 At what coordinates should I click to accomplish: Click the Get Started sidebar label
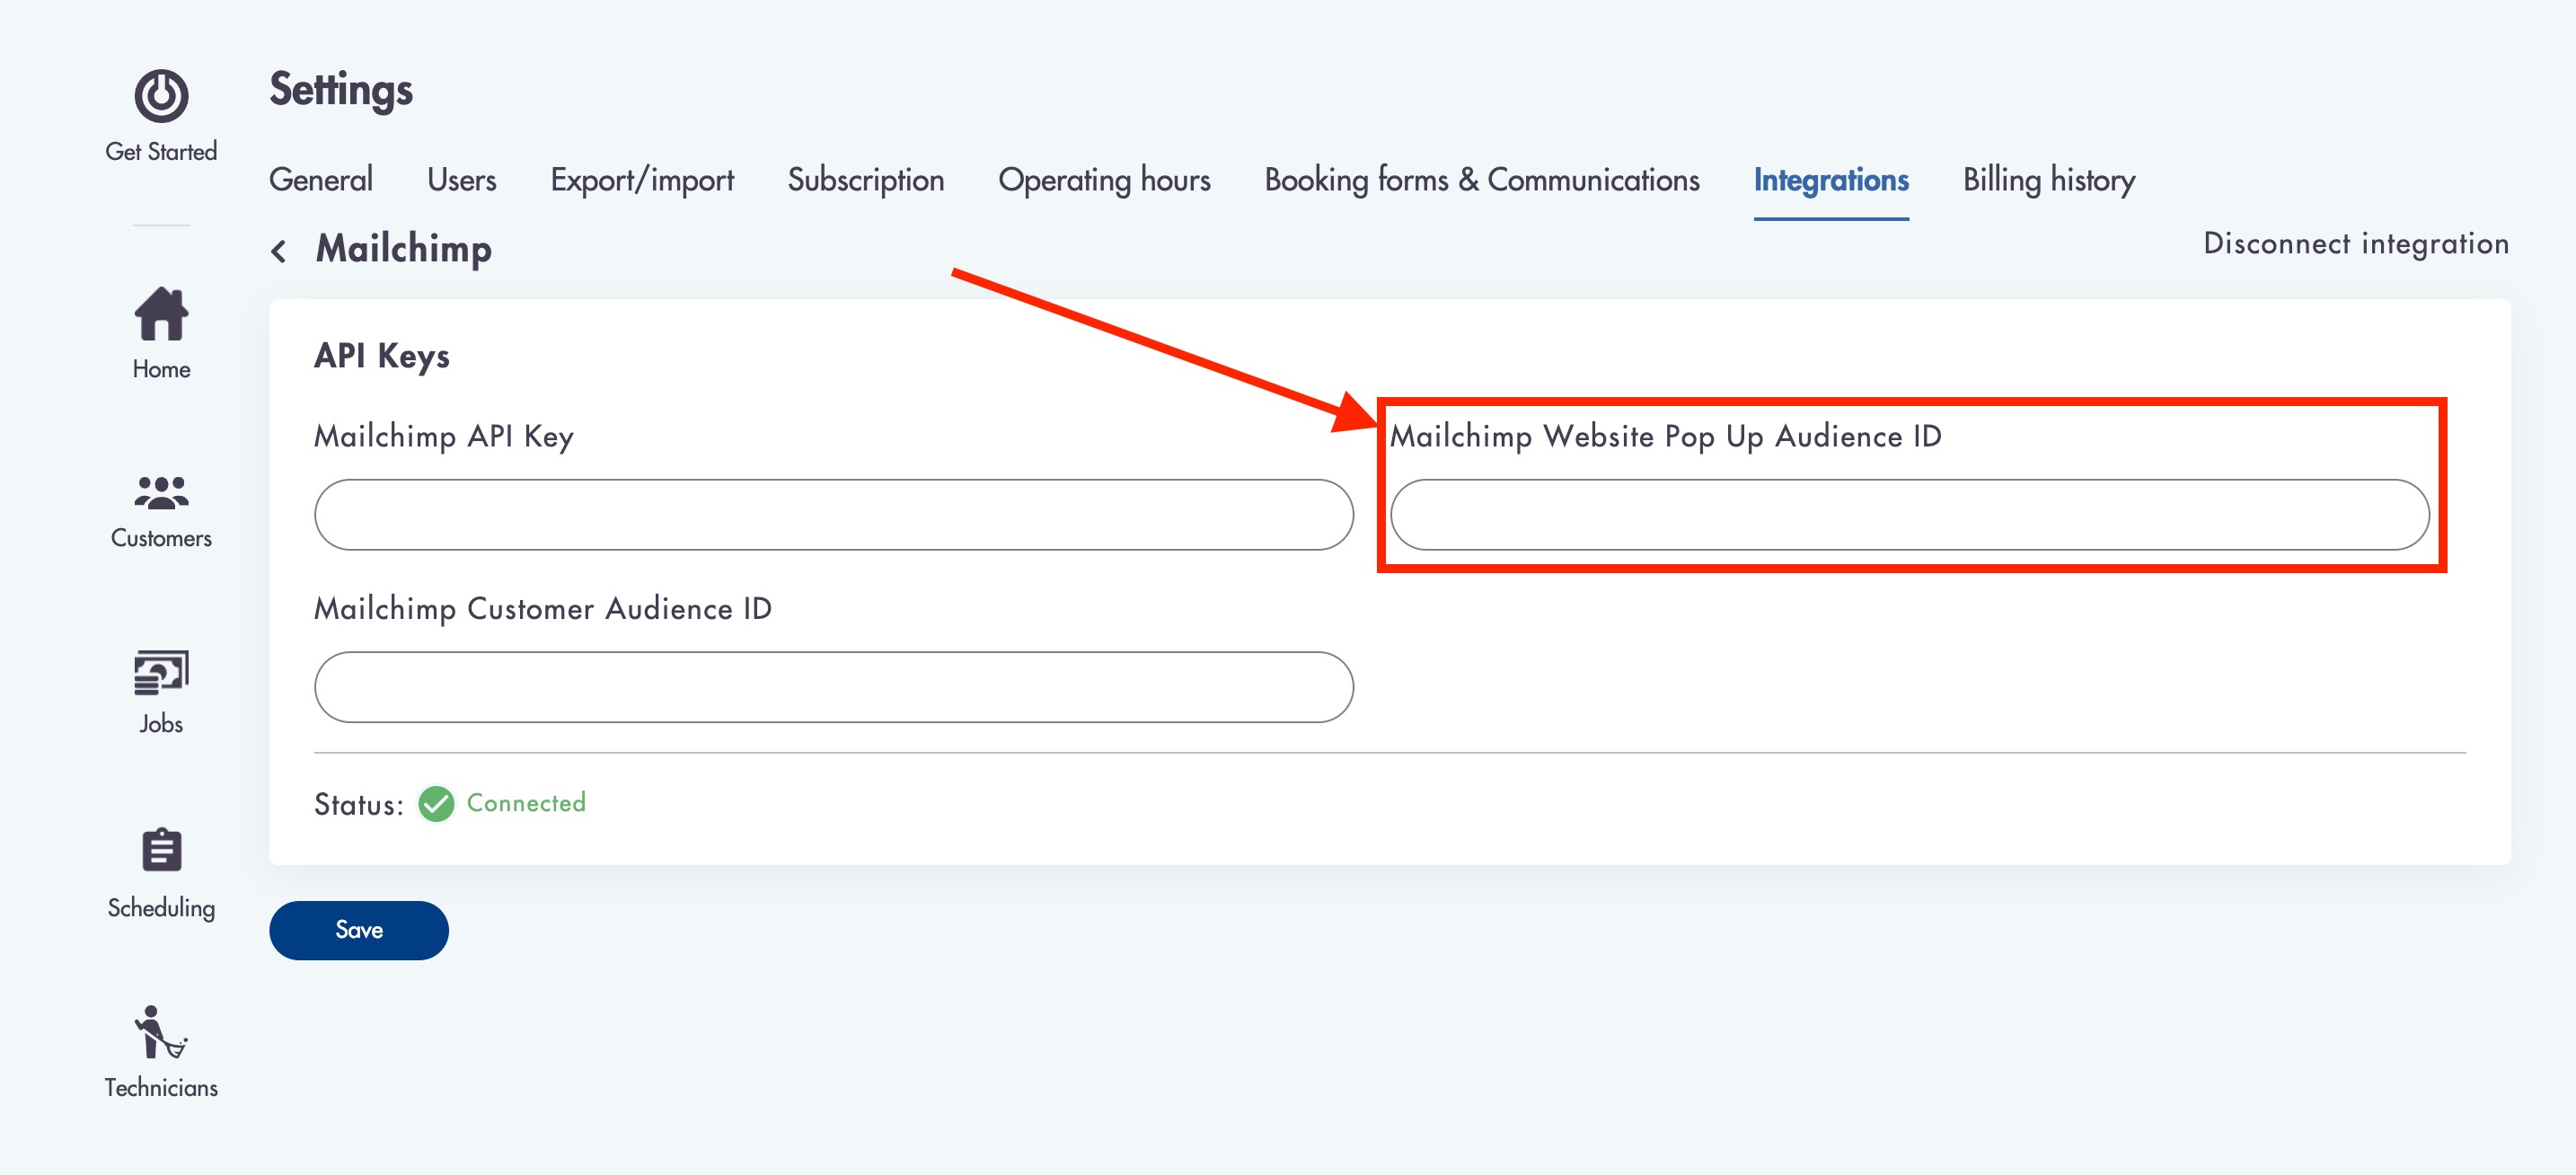click(x=161, y=151)
